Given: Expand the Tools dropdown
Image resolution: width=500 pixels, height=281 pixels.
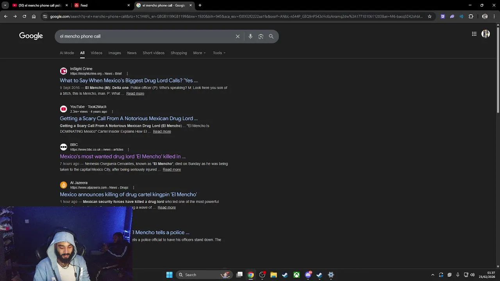Looking at the screenshot, I should pos(219,53).
